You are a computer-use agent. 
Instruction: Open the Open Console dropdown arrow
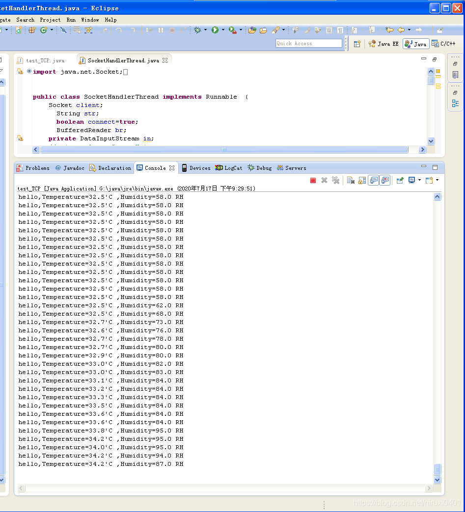[x=437, y=180]
